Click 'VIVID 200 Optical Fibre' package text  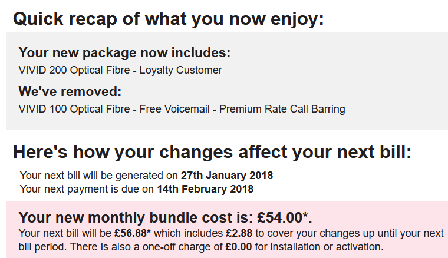(x=74, y=70)
